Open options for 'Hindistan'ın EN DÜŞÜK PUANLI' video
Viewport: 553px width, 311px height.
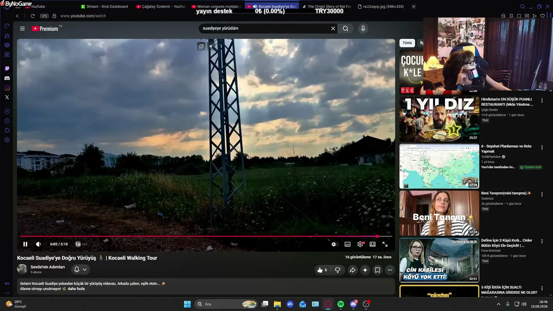[542, 100]
